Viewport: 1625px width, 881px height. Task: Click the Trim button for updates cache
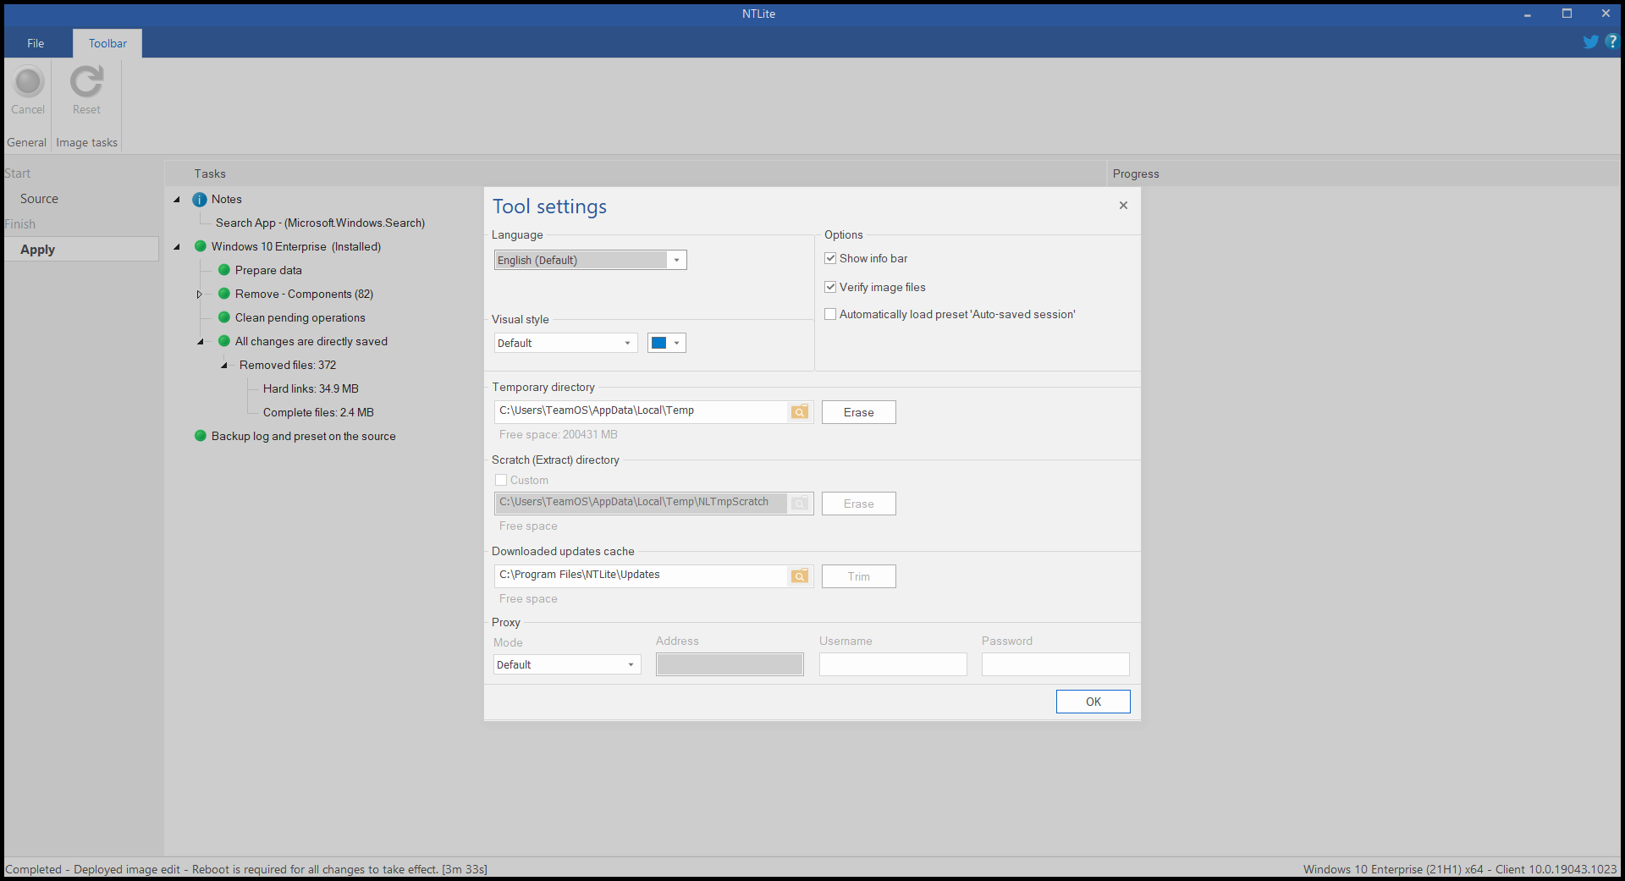pyautogui.click(x=858, y=576)
